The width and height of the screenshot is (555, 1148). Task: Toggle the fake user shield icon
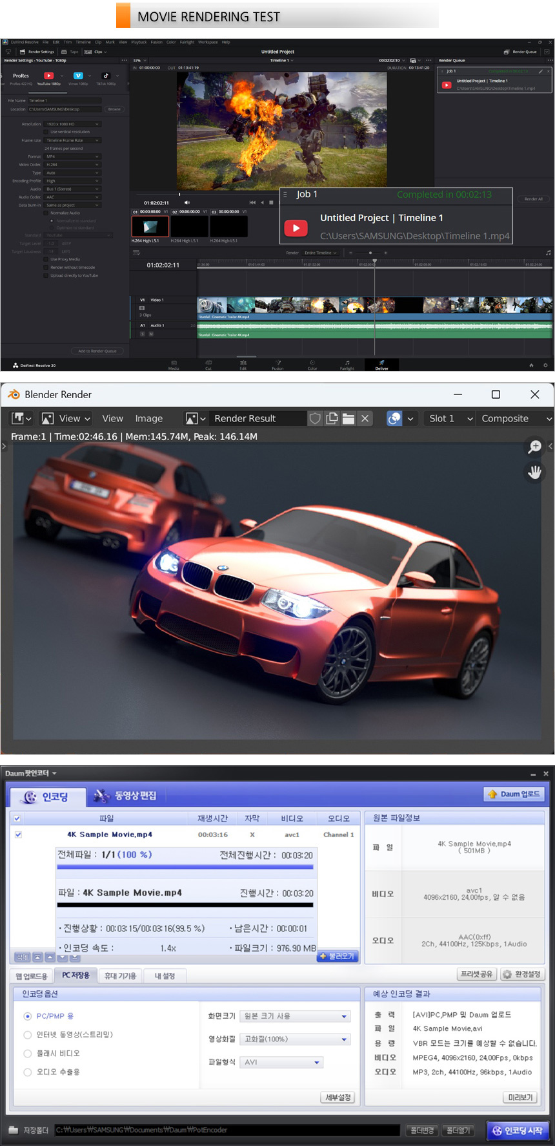click(x=315, y=418)
